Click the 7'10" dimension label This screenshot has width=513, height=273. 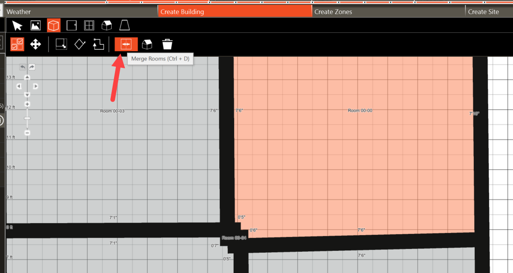click(474, 113)
